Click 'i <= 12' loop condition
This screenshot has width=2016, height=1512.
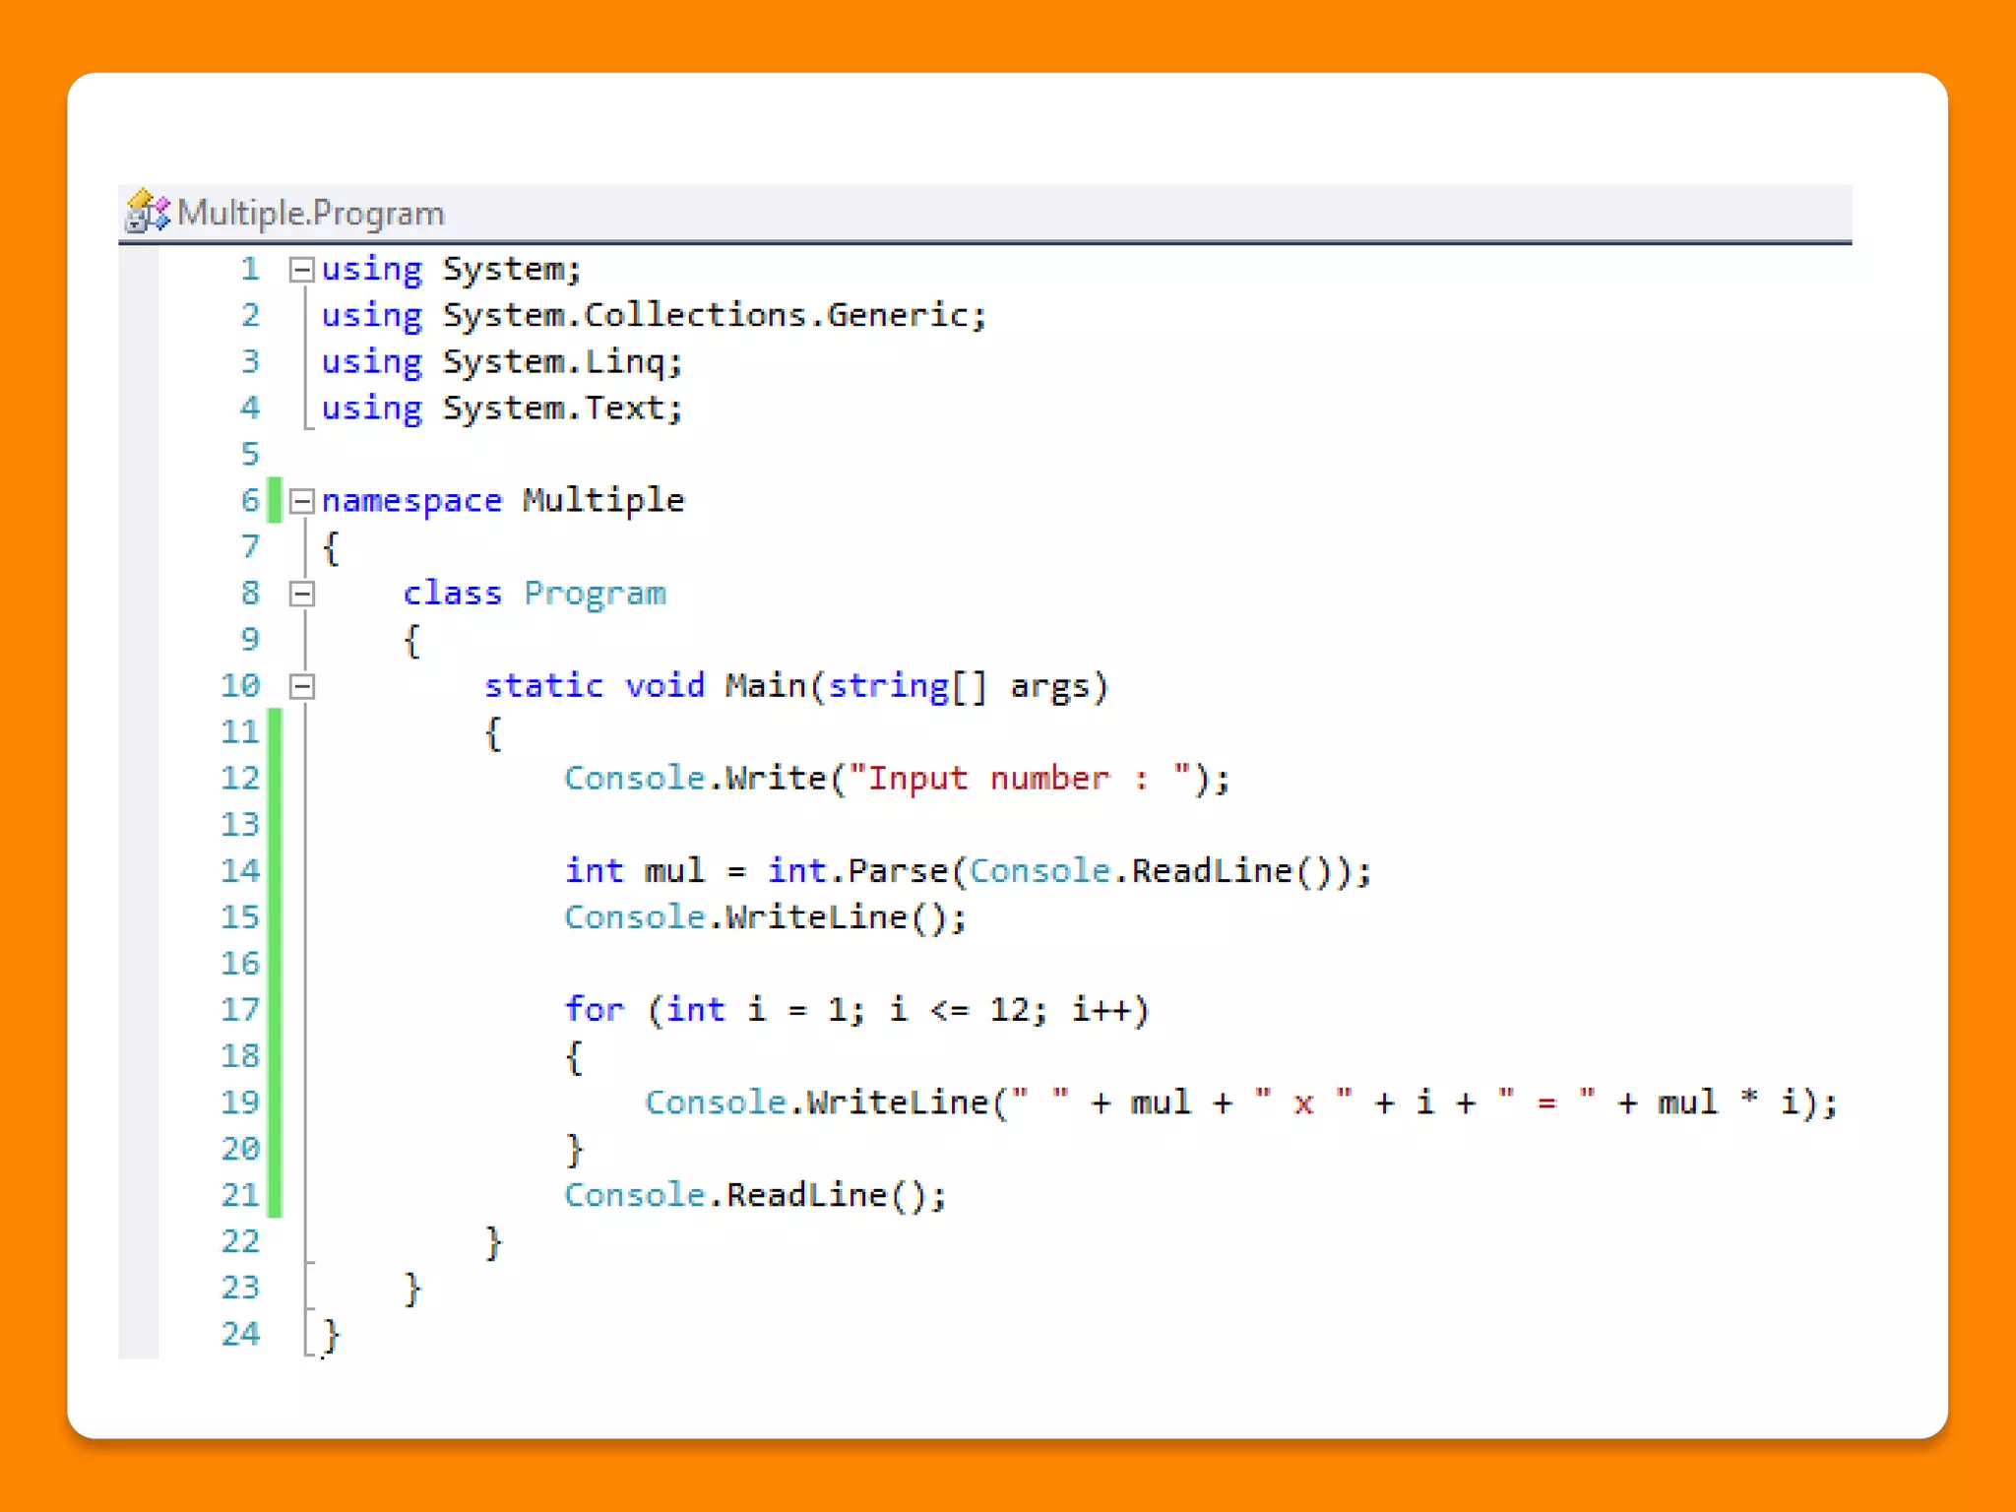click(959, 1010)
